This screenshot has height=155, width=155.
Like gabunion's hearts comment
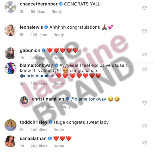coord(144,54)
